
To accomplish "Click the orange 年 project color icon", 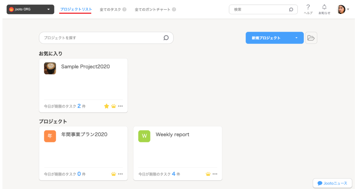I will (x=50, y=136).
